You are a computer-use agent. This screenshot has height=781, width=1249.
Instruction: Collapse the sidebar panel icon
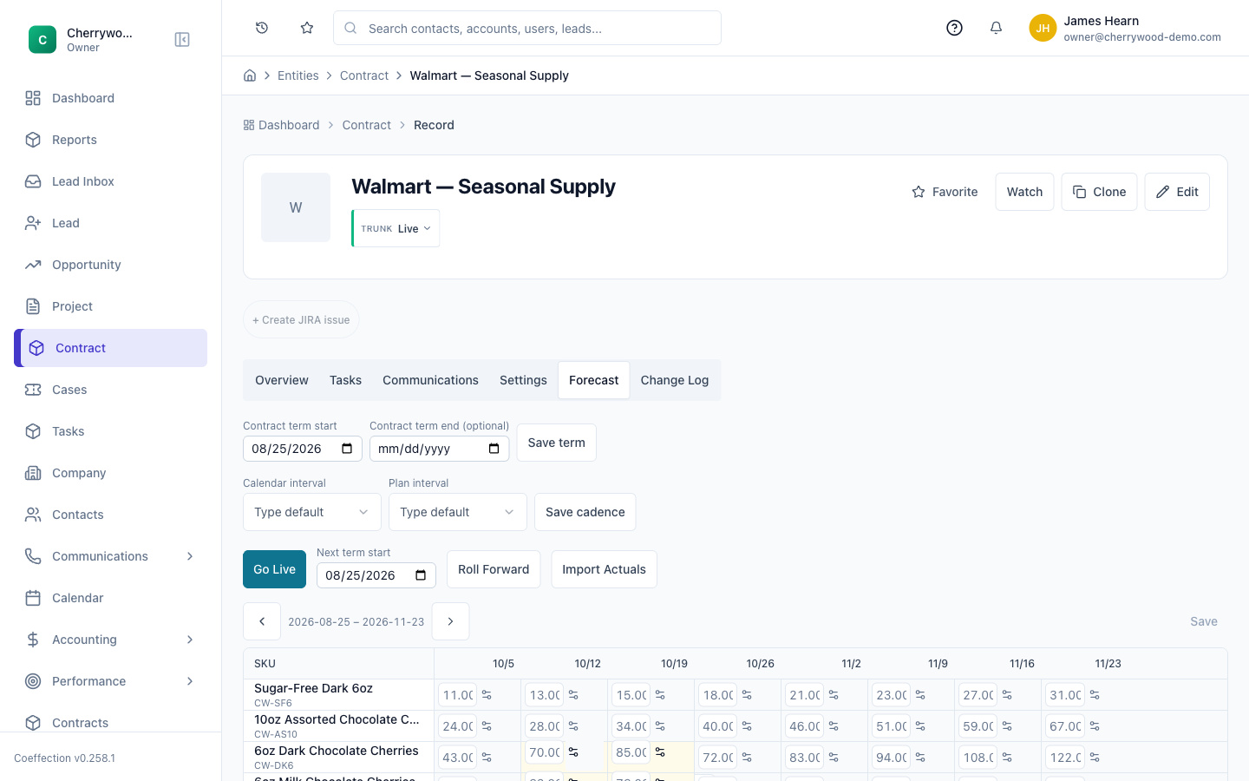click(x=182, y=40)
